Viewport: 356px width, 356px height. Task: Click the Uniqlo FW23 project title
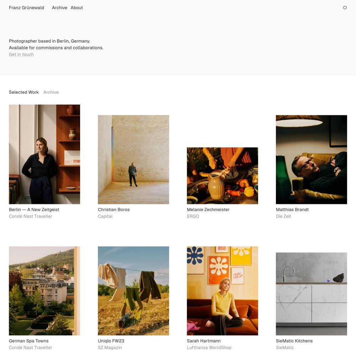pos(111,341)
